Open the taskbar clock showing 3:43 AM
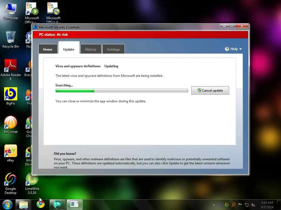The width and height of the screenshot is (281, 210). point(267,205)
